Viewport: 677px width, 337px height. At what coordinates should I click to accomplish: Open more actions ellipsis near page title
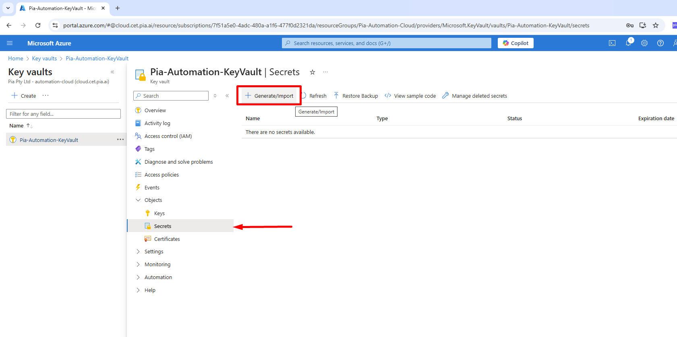pyautogui.click(x=325, y=72)
